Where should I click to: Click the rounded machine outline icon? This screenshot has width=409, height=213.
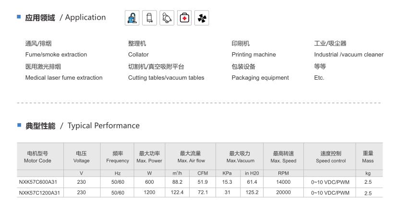point(167,18)
